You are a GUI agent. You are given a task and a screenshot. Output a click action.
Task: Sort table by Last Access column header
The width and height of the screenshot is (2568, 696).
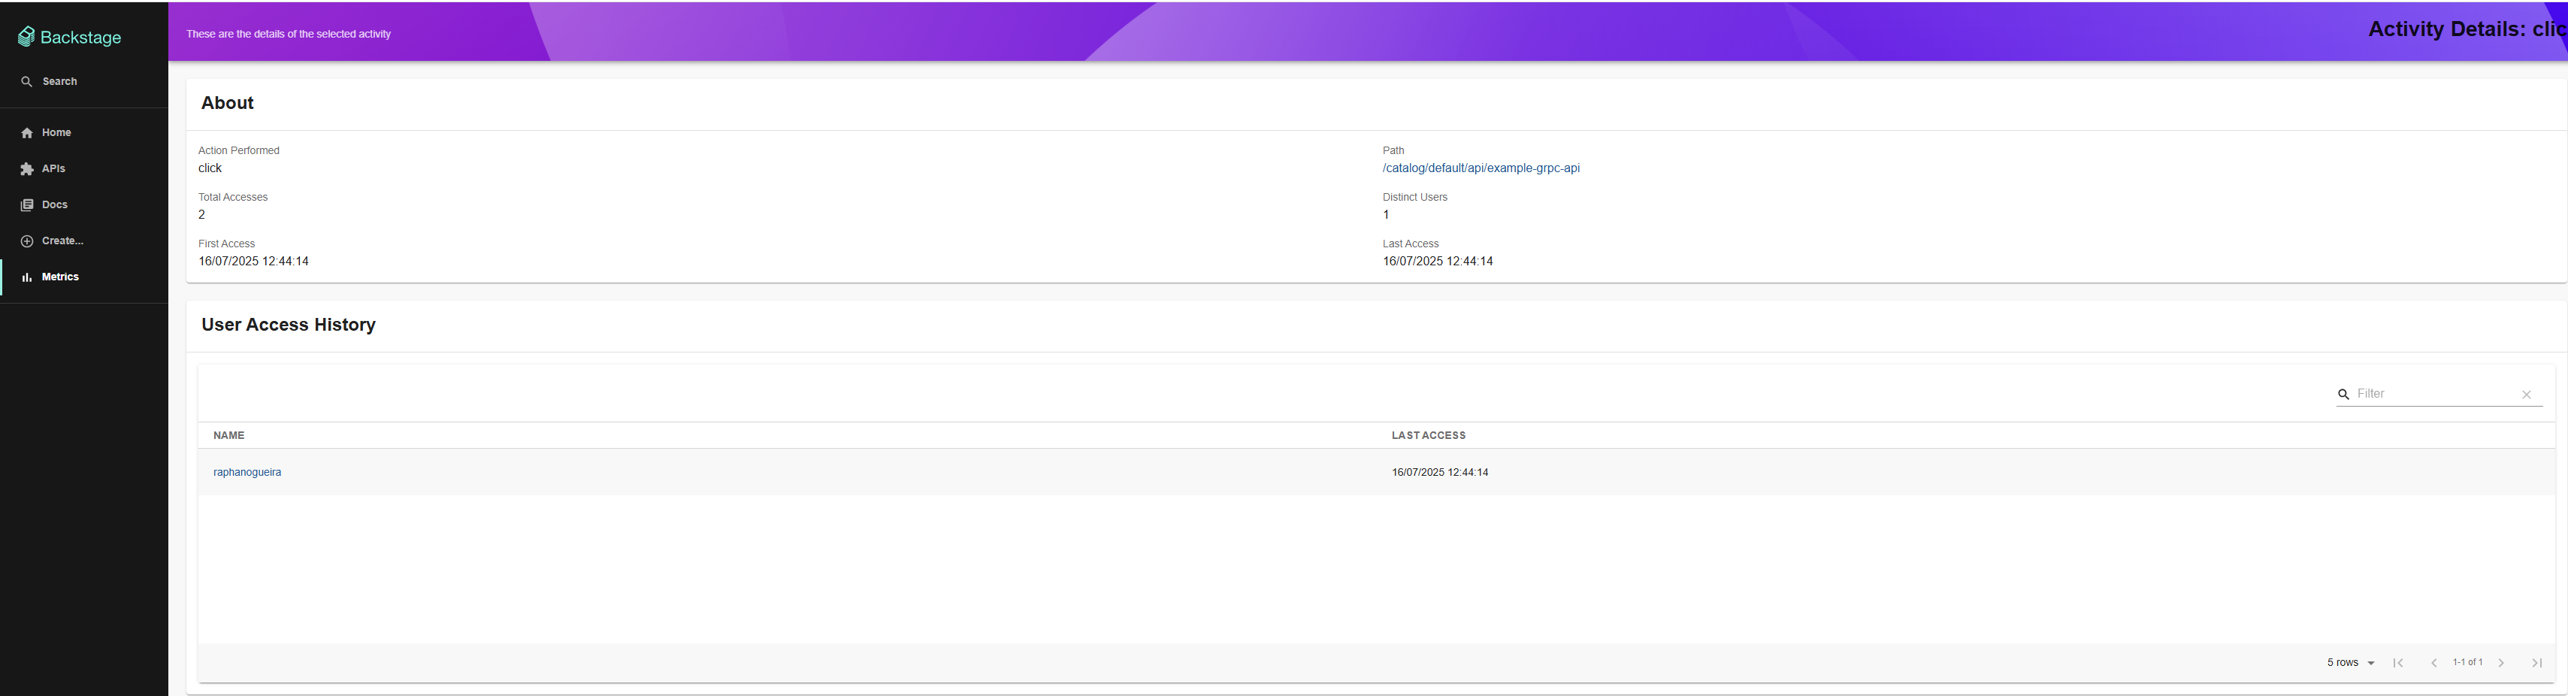[x=1429, y=436]
